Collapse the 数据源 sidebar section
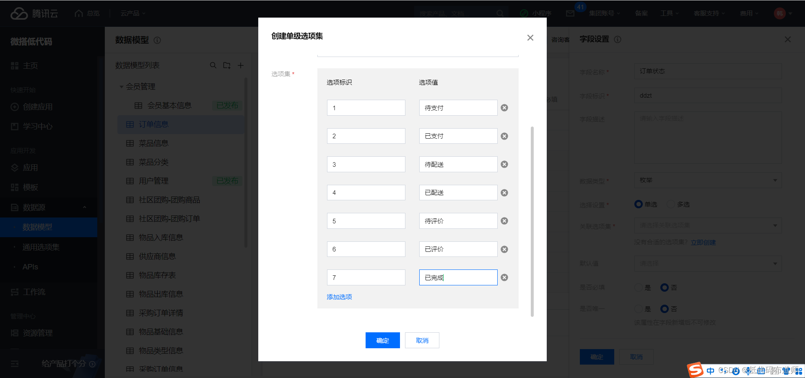The height and width of the screenshot is (378, 805). (x=85, y=207)
